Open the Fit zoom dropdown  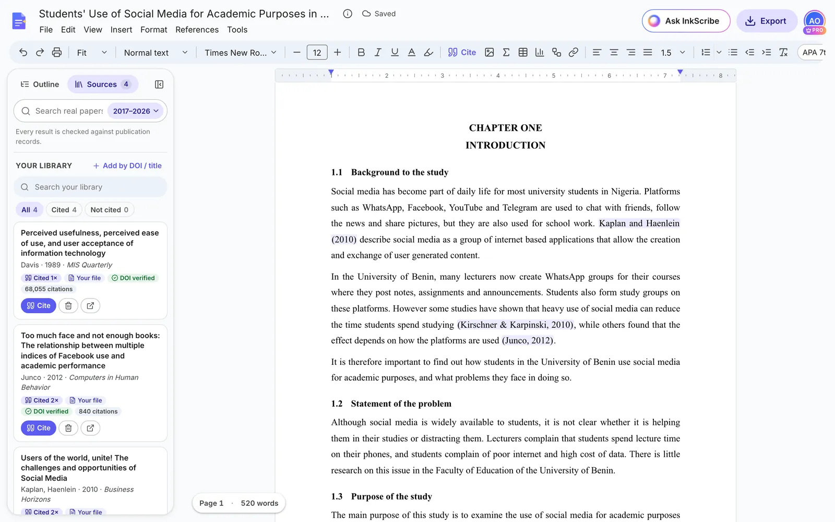[x=92, y=52]
